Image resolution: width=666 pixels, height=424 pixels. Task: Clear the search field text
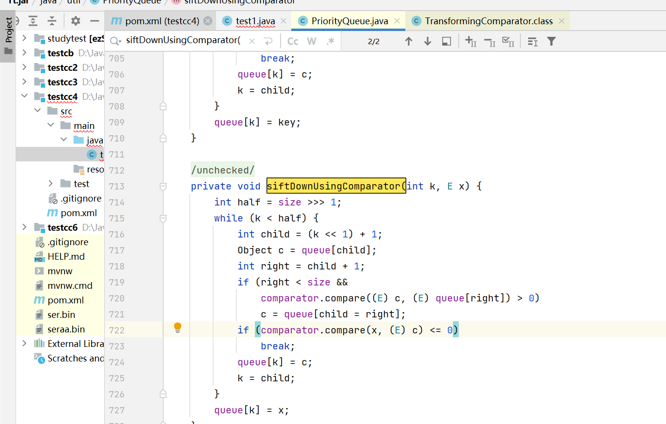click(x=251, y=41)
